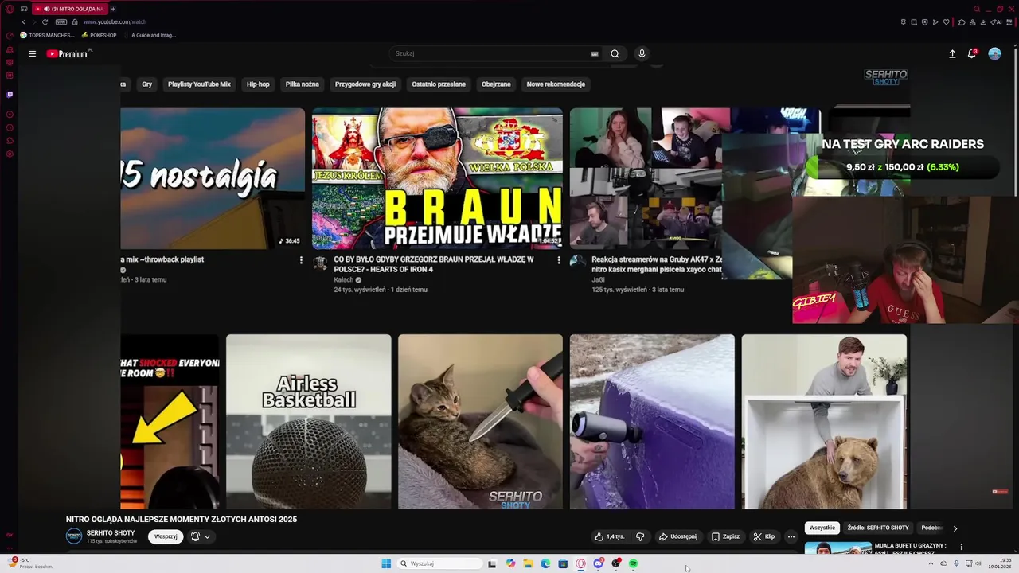Click the Windows taskbar Wyszukaj search box

440,563
